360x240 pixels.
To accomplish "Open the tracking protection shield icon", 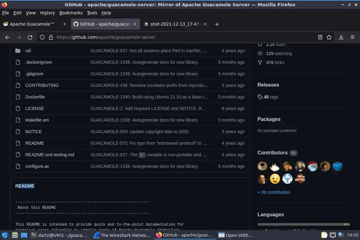I will click(42, 37).
